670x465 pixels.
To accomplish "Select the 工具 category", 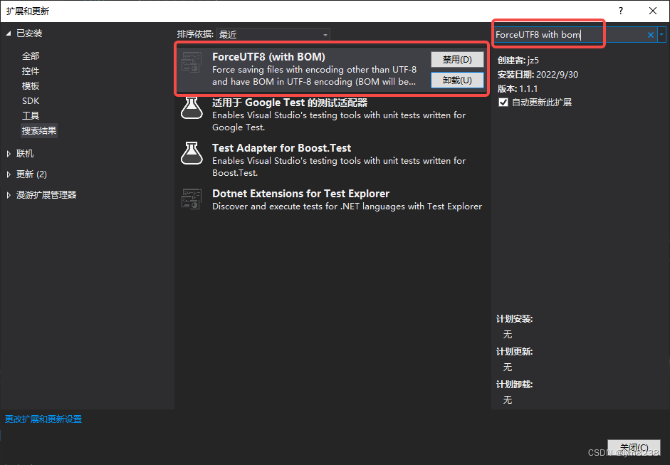I will tap(31, 116).
